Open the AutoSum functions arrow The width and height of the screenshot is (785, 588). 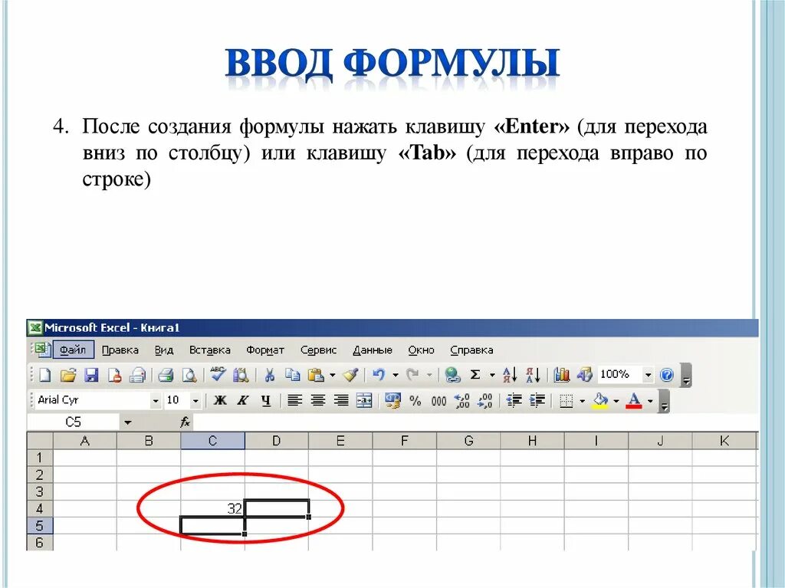click(x=492, y=375)
